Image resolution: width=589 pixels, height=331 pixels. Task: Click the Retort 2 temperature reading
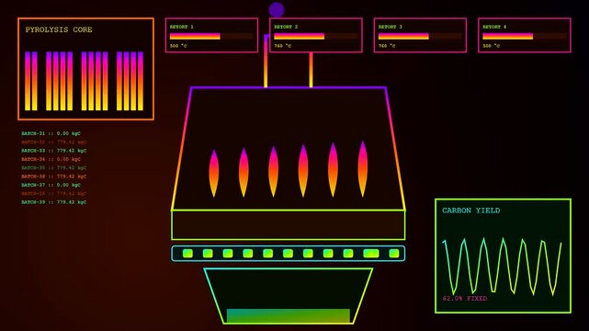(x=282, y=46)
